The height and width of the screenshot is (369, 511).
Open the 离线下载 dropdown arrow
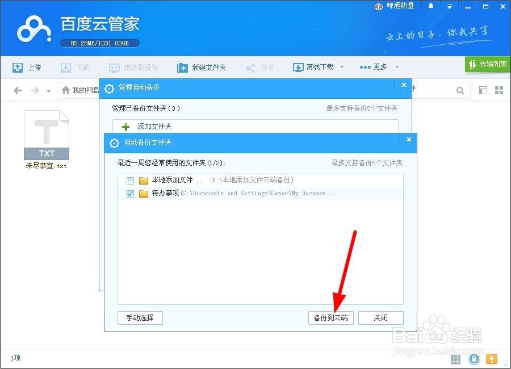click(341, 67)
